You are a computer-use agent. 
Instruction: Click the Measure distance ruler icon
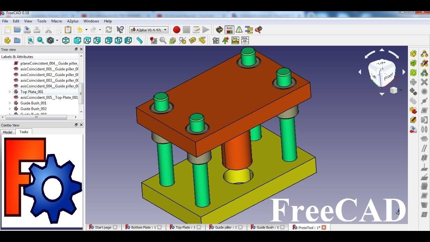point(139,41)
